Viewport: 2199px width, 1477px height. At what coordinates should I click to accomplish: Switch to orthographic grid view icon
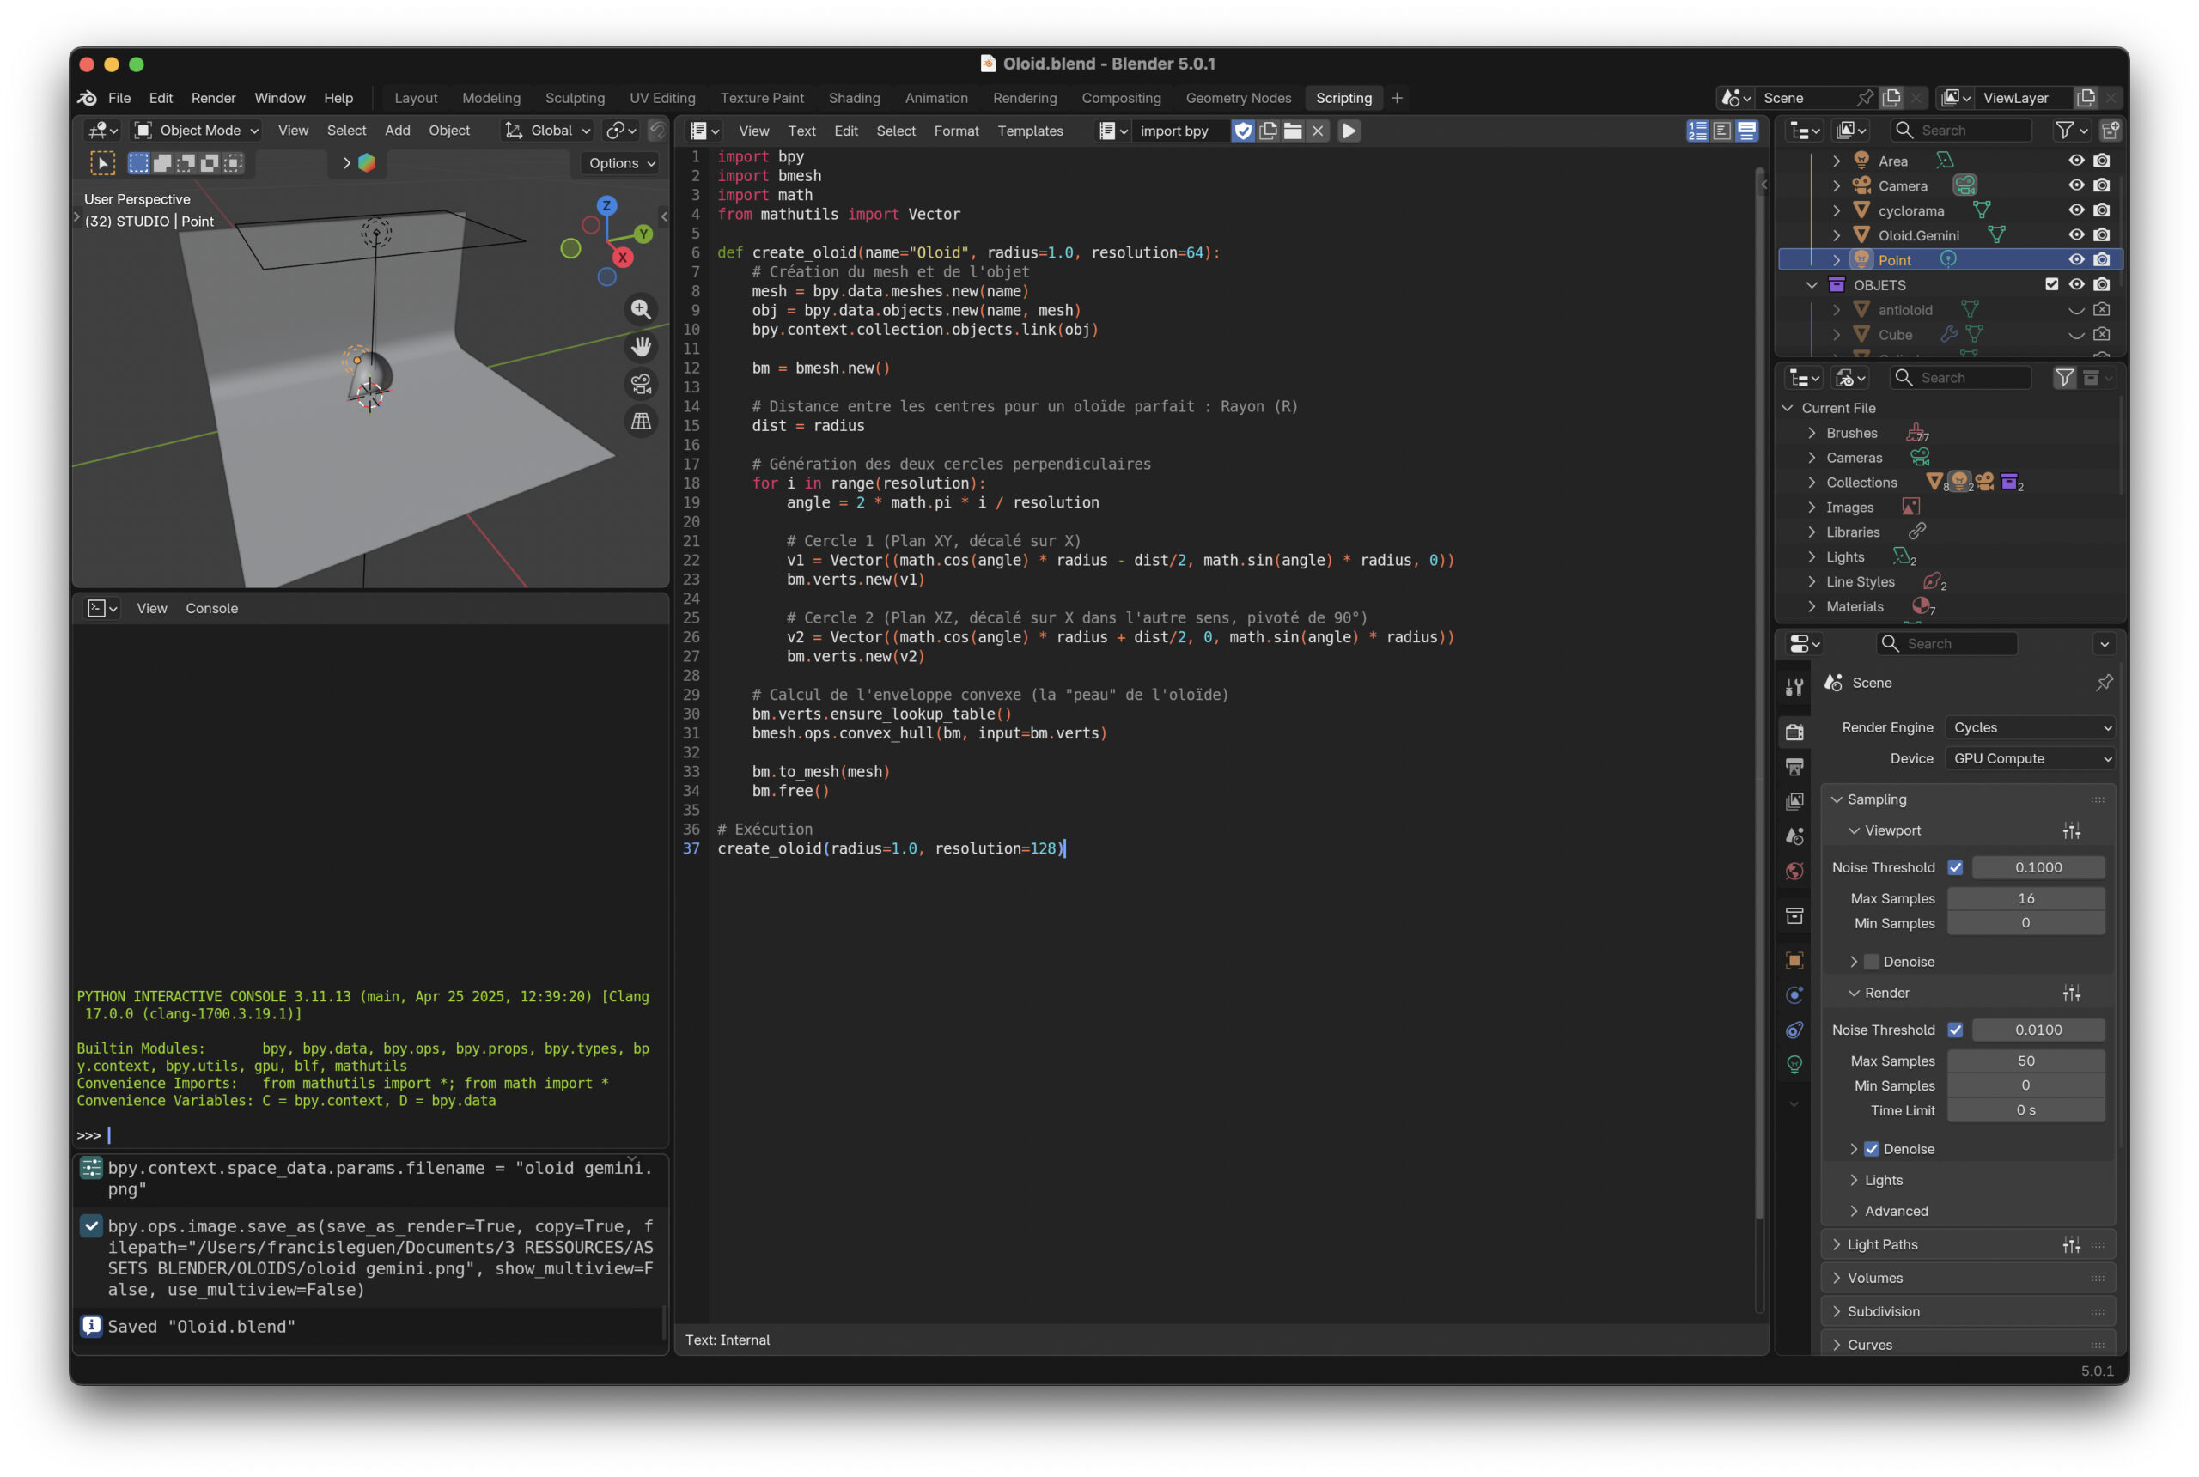pos(641,421)
